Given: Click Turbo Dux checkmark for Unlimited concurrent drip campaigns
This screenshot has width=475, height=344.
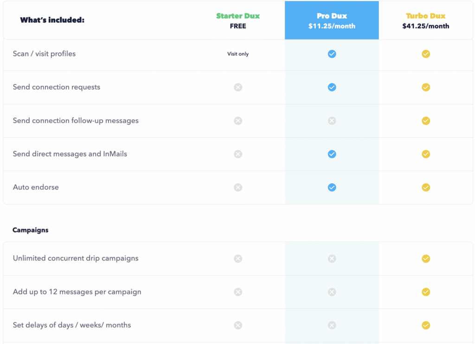Looking at the screenshot, I should 426,259.
